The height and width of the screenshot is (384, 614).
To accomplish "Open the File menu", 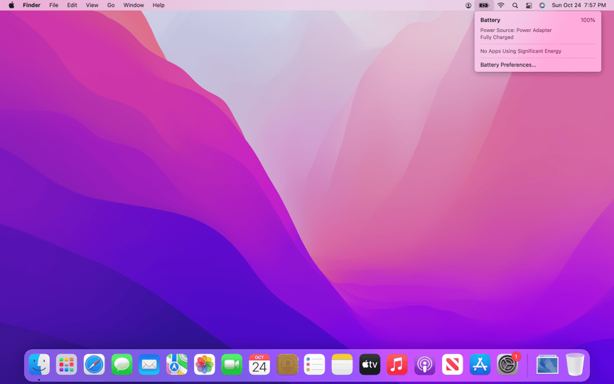I will [53, 5].
